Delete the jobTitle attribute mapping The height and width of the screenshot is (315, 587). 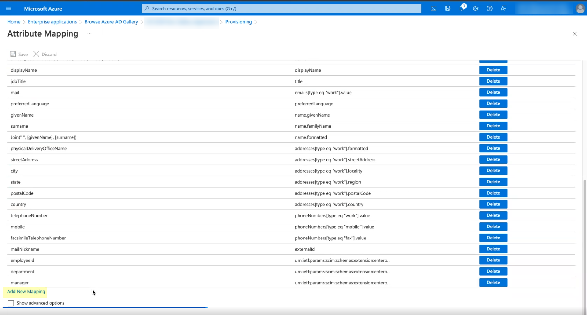tap(493, 81)
